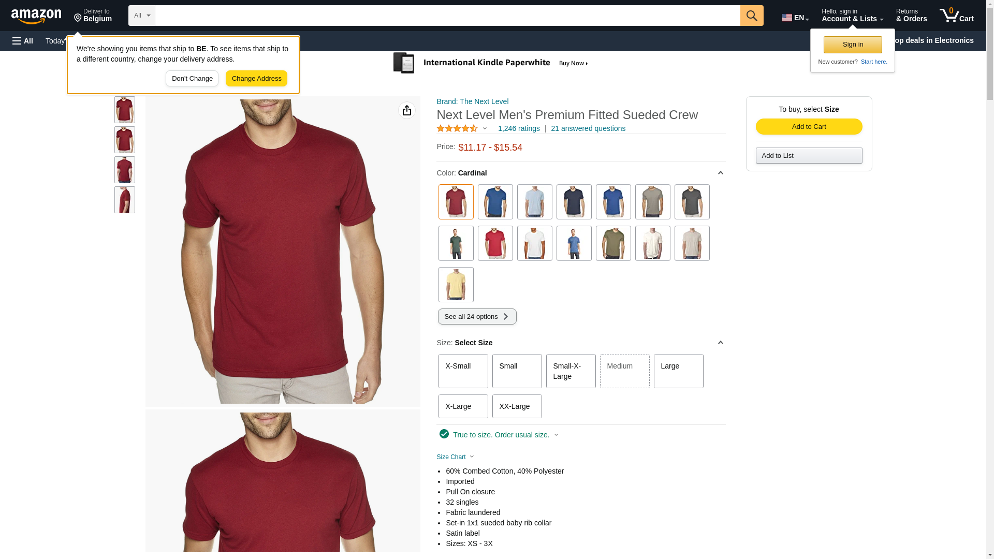Select size XX-Large

pyautogui.click(x=517, y=406)
